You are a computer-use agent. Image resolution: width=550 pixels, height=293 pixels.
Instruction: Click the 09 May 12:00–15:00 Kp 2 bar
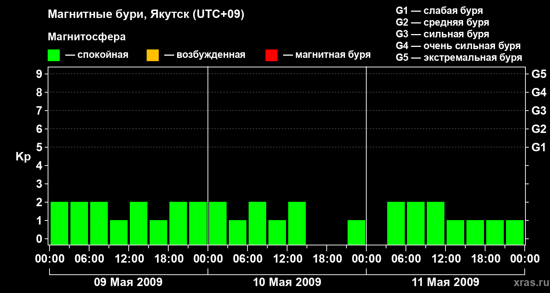[x=139, y=223]
